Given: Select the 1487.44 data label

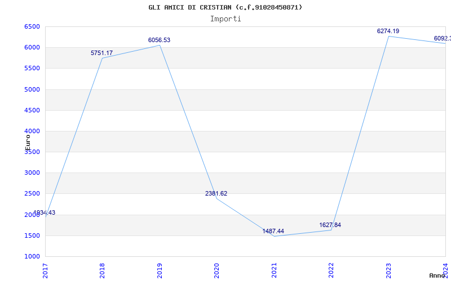Looking at the screenshot, I should pyautogui.click(x=273, y=231).
